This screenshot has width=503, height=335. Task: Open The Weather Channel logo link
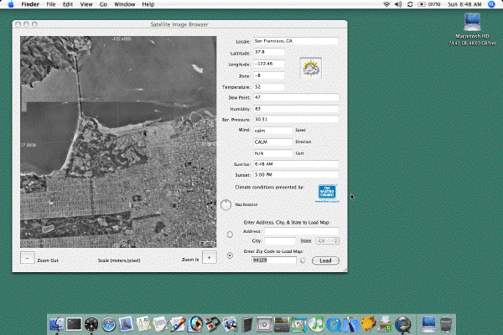pos(327,193)
